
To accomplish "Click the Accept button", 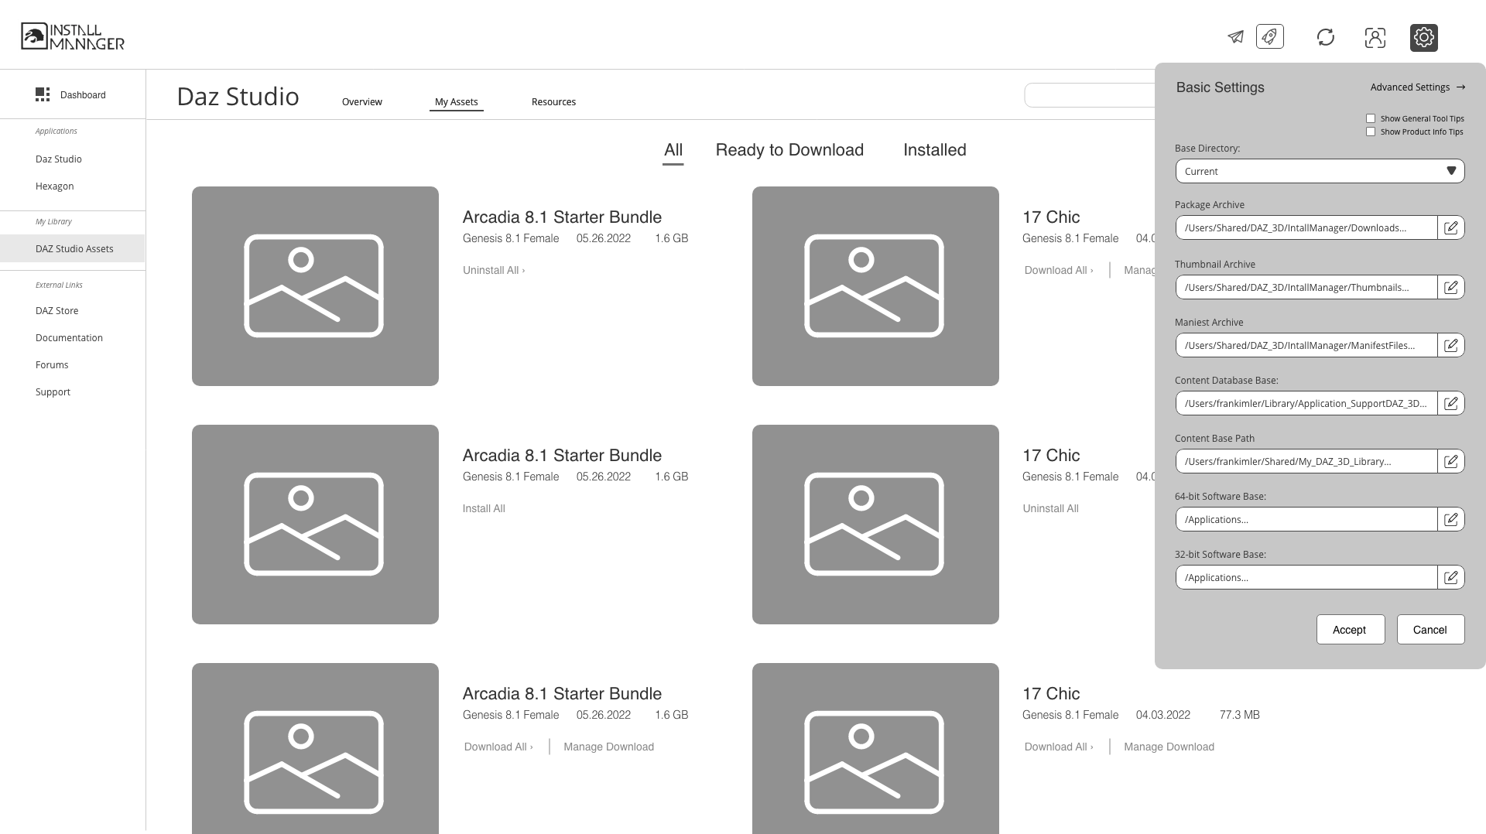I will [x=1350, y=630].
